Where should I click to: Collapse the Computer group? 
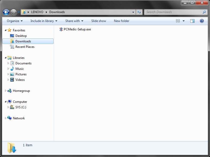click(x=6, y=102)
